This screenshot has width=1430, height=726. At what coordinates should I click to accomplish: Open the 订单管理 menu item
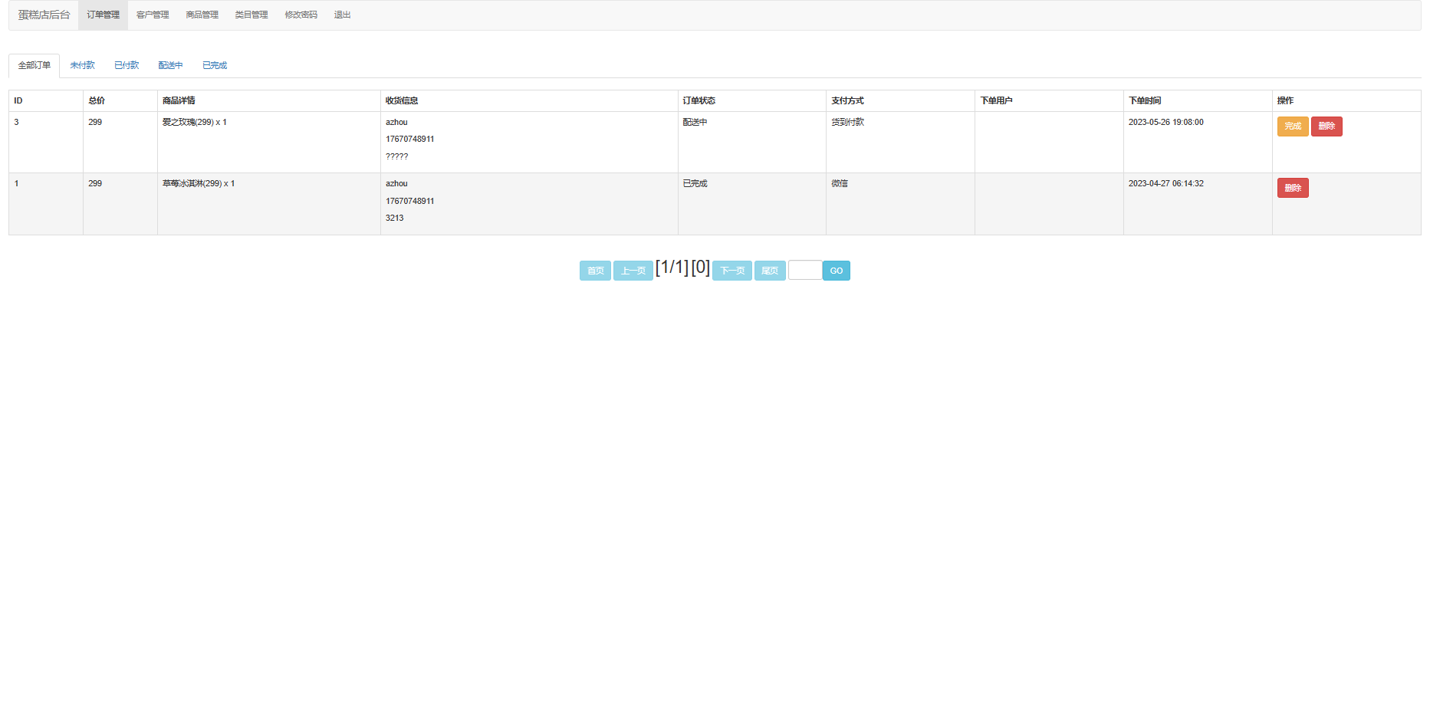(103, 15)
